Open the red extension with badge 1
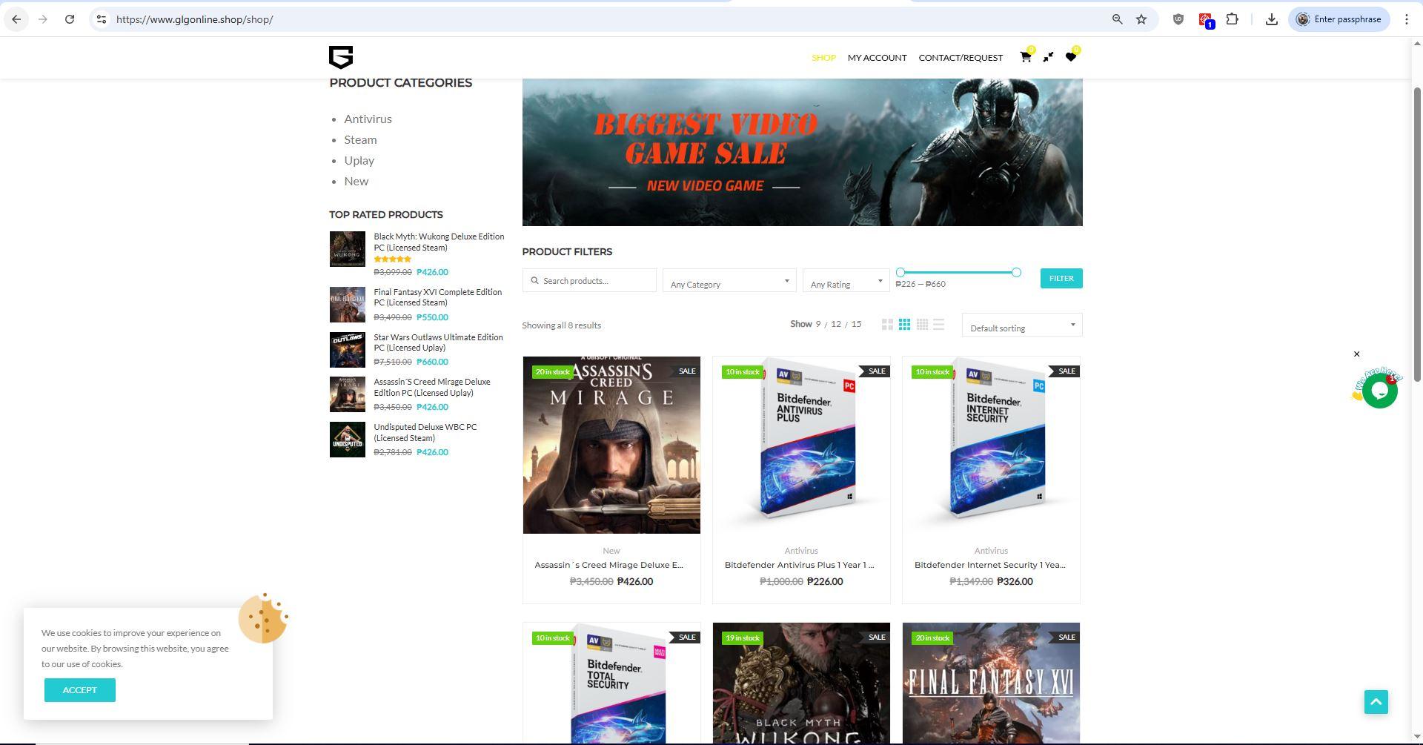The width and height of the screenshot is (1423, 745). point(1206,20)
